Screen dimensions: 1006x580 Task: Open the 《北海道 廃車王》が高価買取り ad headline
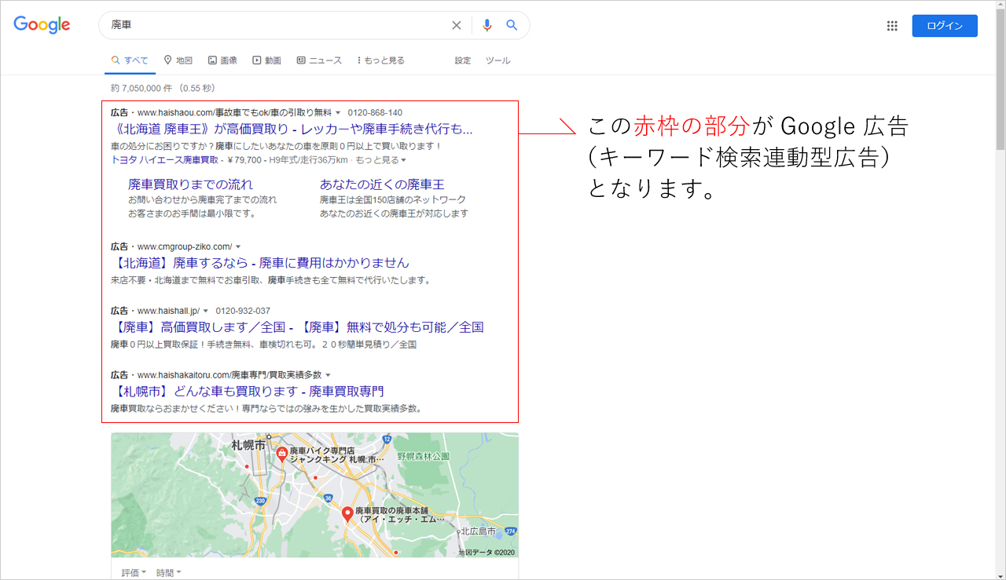pos(292,129)
